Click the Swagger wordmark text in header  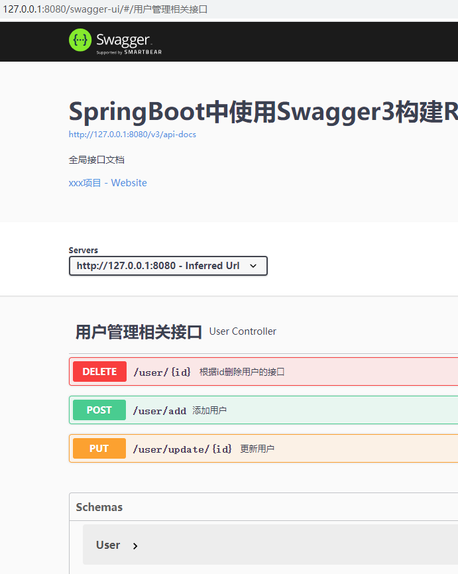point(123,40)
